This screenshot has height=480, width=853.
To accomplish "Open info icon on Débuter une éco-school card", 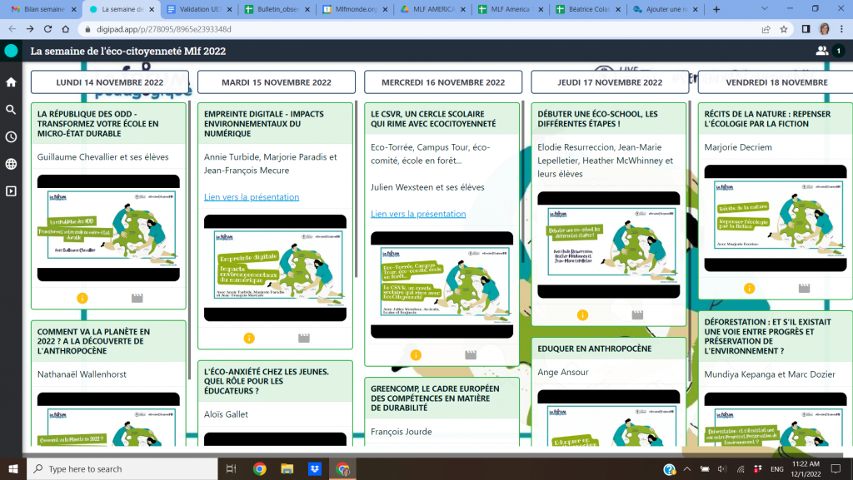I will (x=582, y=315).
